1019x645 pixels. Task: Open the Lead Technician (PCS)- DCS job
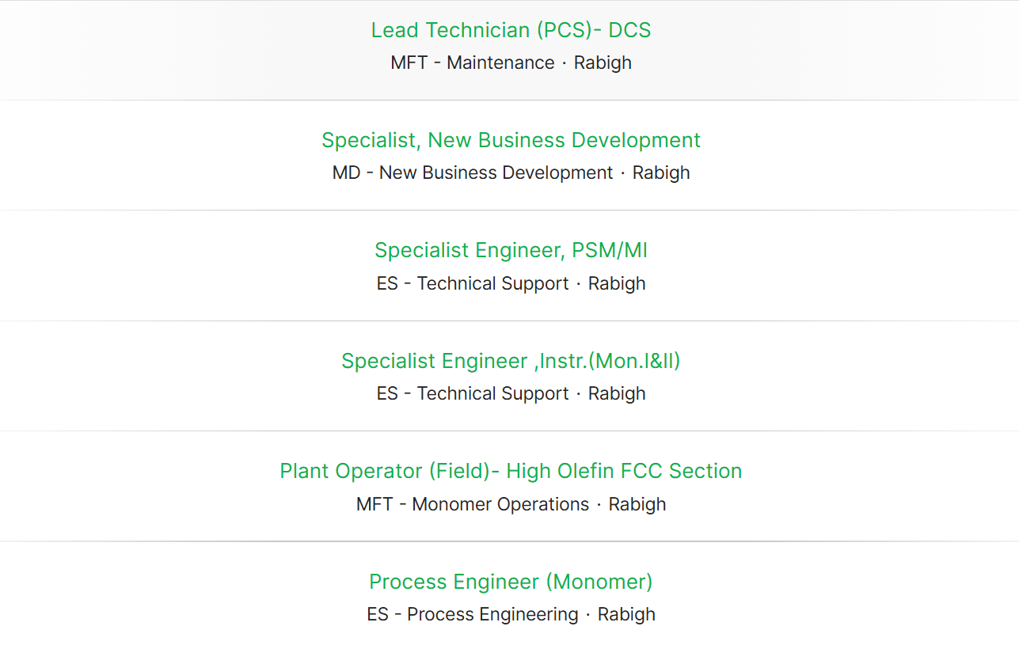click(511, 30)
